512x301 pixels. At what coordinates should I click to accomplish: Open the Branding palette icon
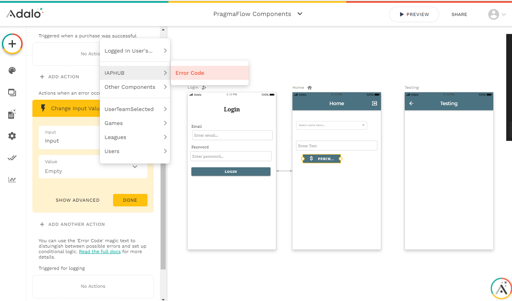[12, 70]
